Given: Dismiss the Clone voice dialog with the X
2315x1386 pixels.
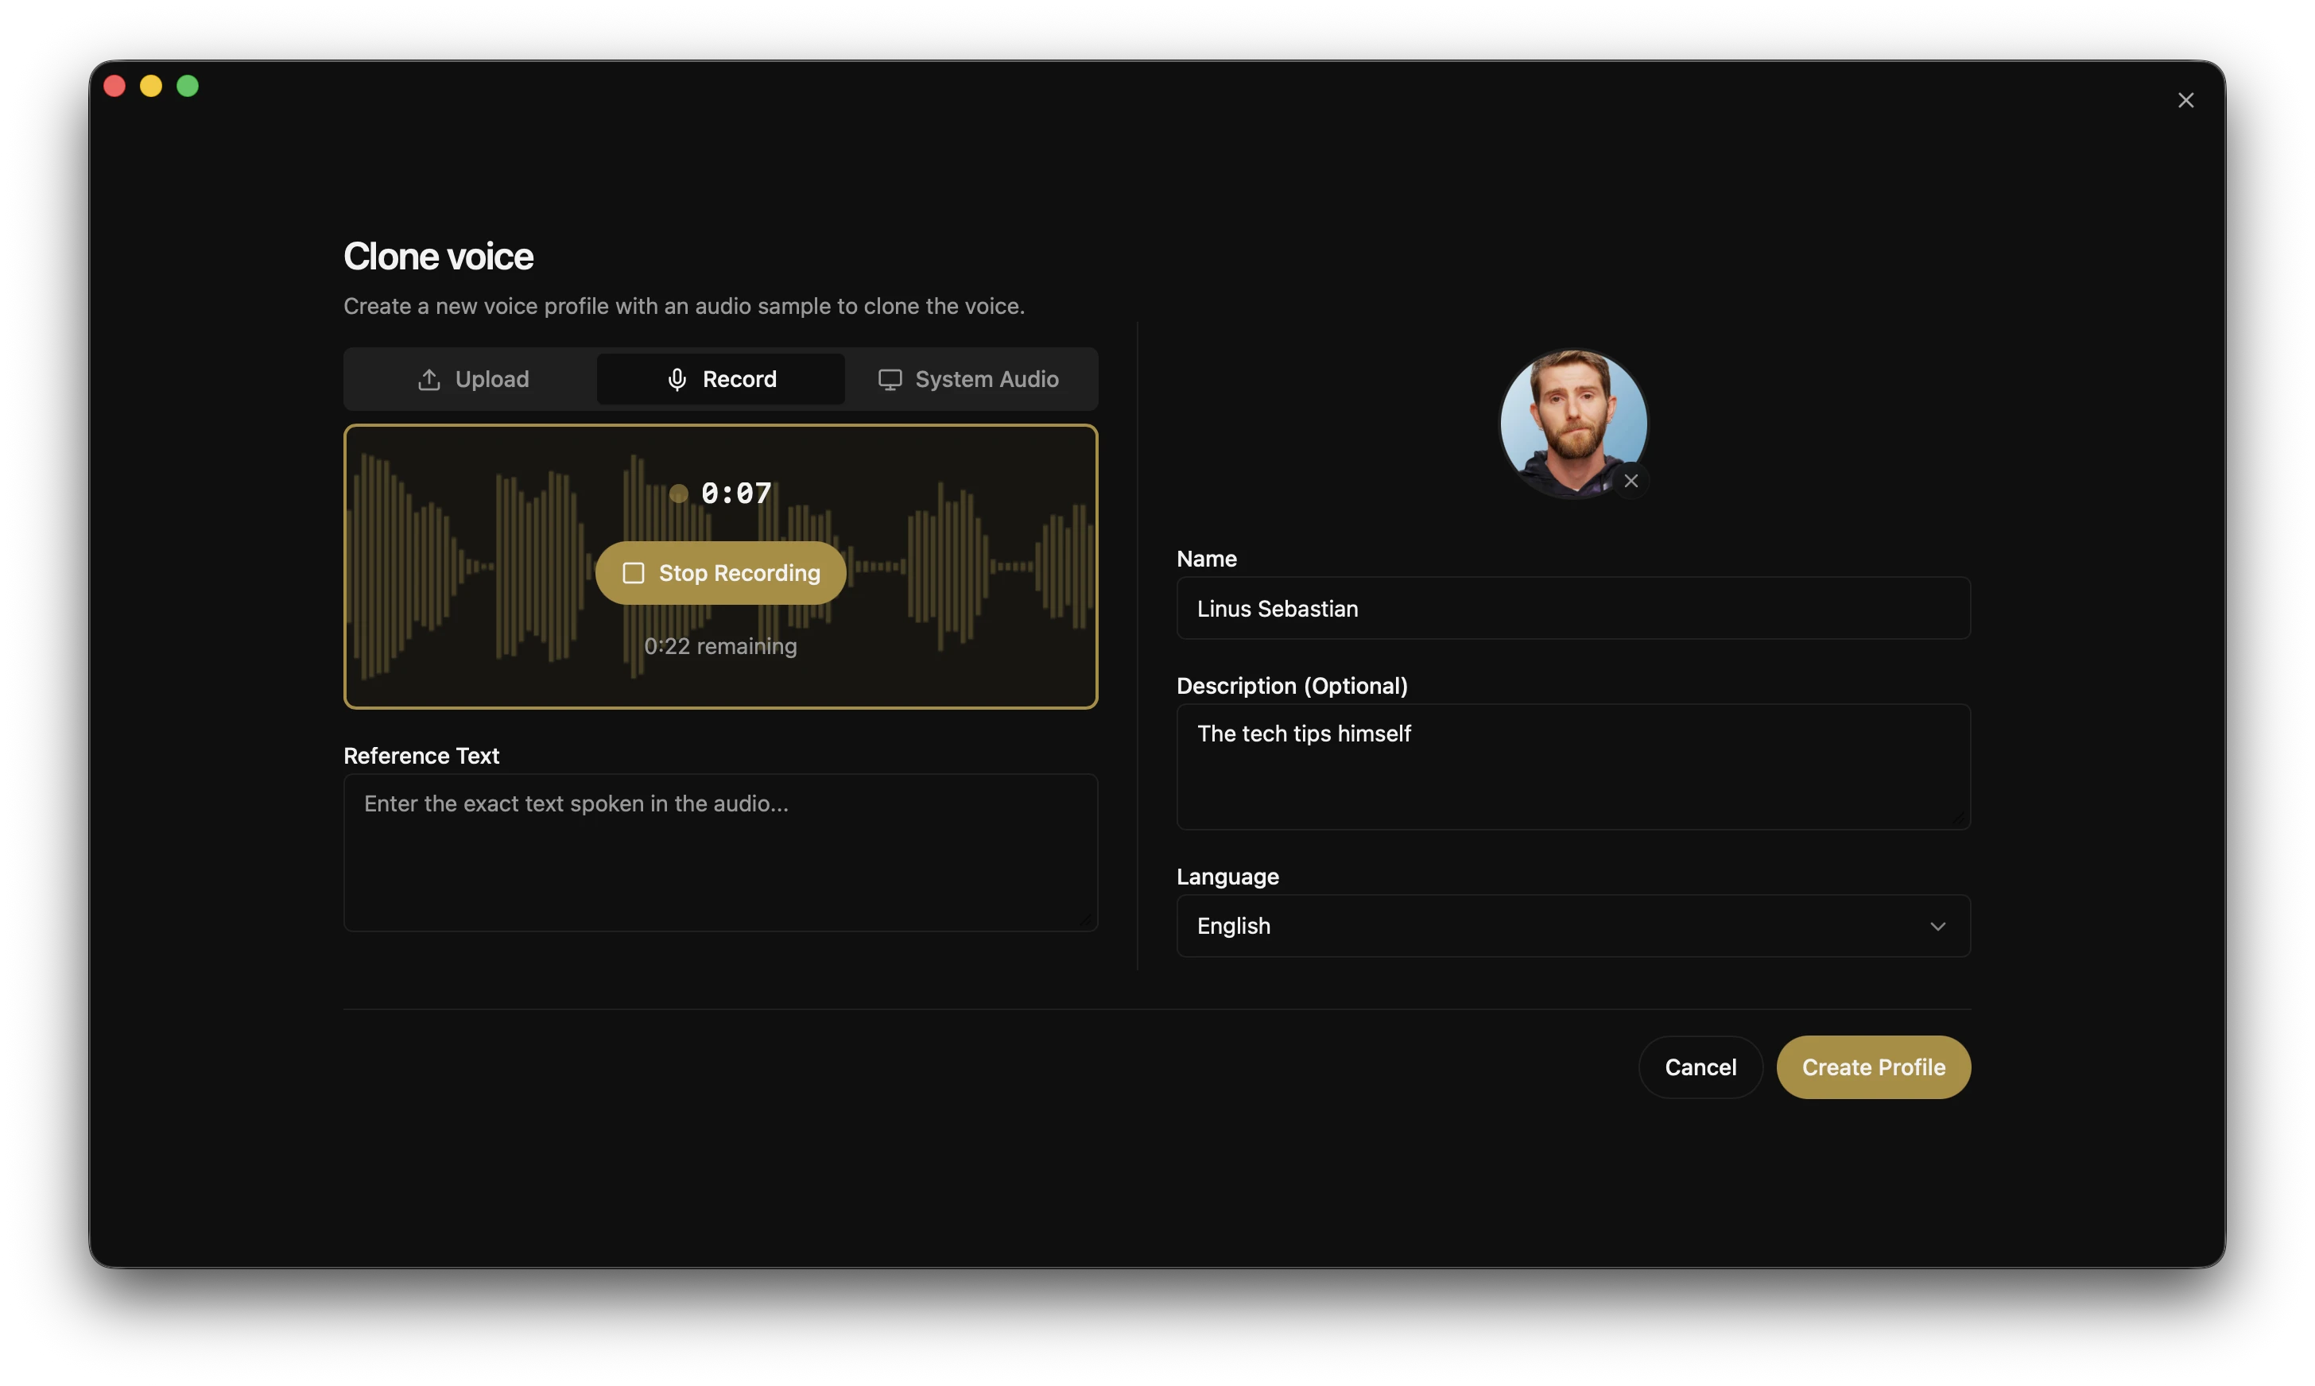Looking at the screenshot, I should (x=2186, y=100).
